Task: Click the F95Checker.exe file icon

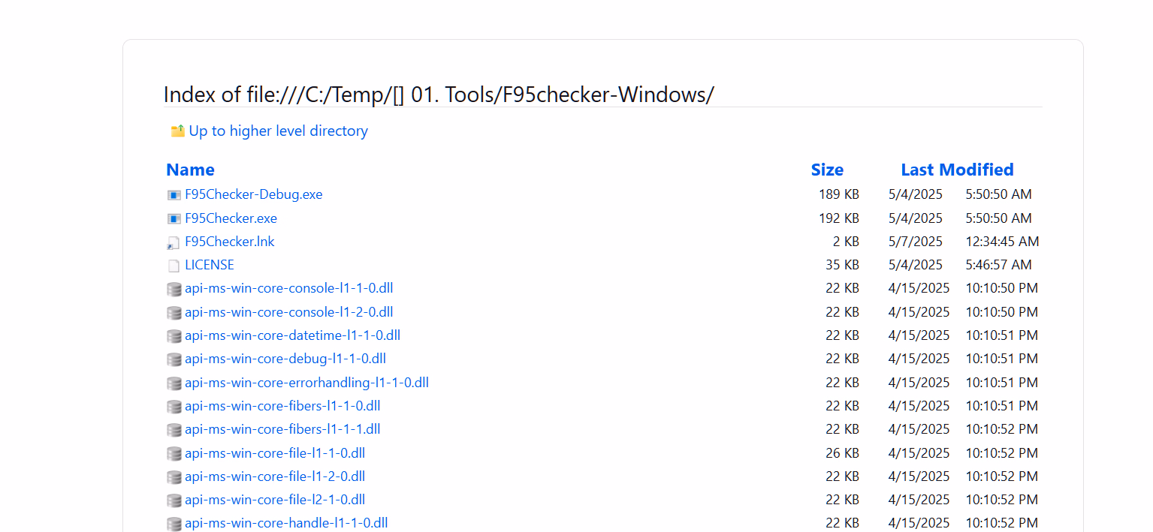Action: click(x=174, y=219)
